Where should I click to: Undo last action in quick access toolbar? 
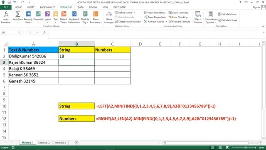[15, 2]
